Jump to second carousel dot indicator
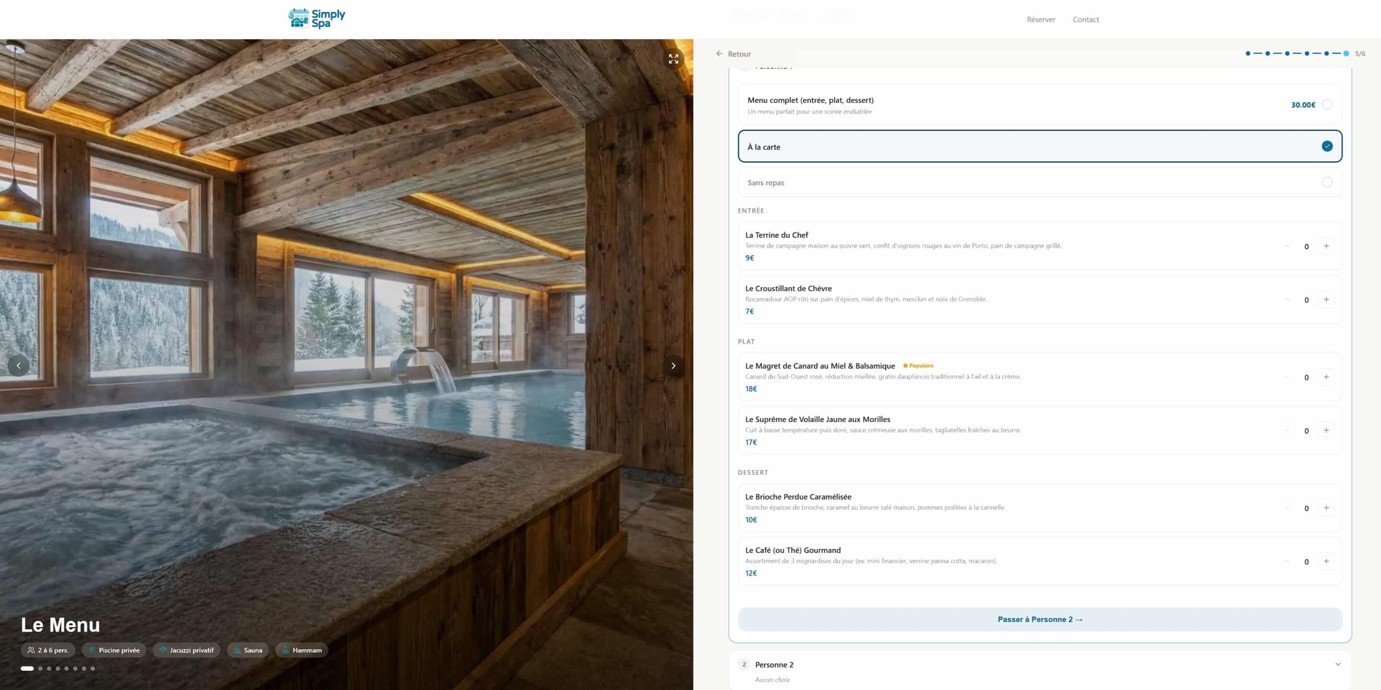 tap(40, 668)
